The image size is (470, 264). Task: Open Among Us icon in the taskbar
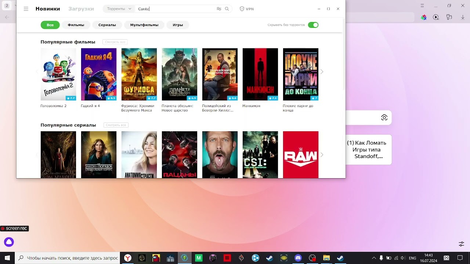click(x=156, y=258)
